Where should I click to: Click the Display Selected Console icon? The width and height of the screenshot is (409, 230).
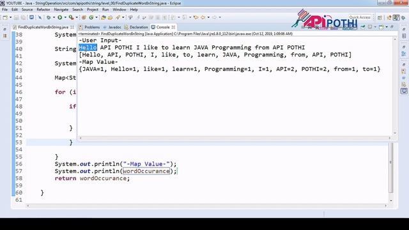370,27
